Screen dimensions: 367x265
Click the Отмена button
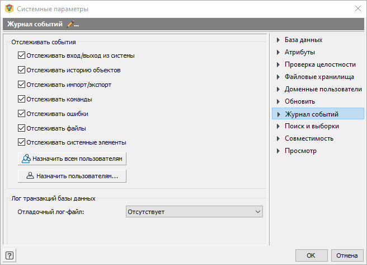tap(347, 255)
